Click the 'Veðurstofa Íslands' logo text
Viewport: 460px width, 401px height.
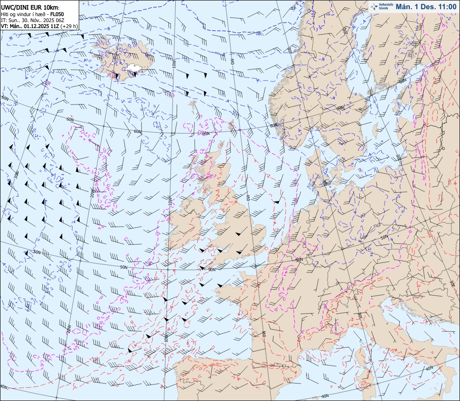386,6
